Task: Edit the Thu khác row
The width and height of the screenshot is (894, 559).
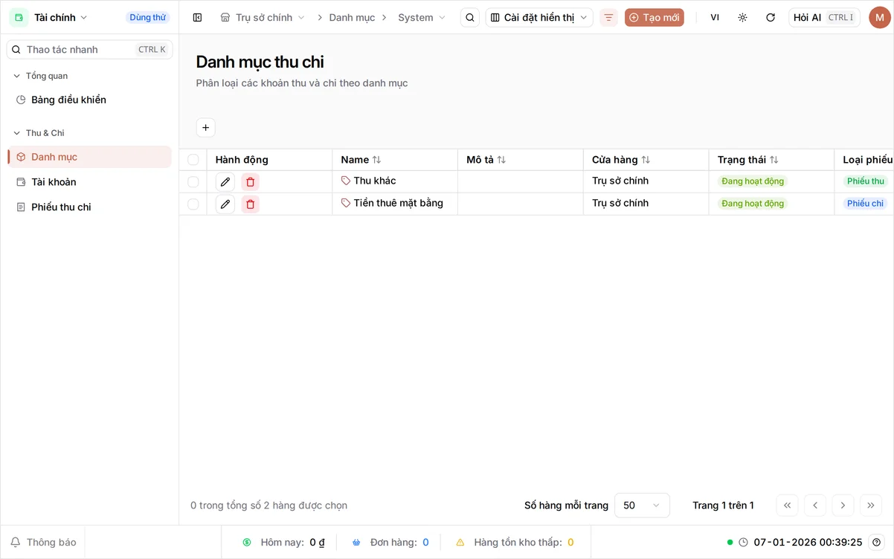Action: tap(225, 182)
